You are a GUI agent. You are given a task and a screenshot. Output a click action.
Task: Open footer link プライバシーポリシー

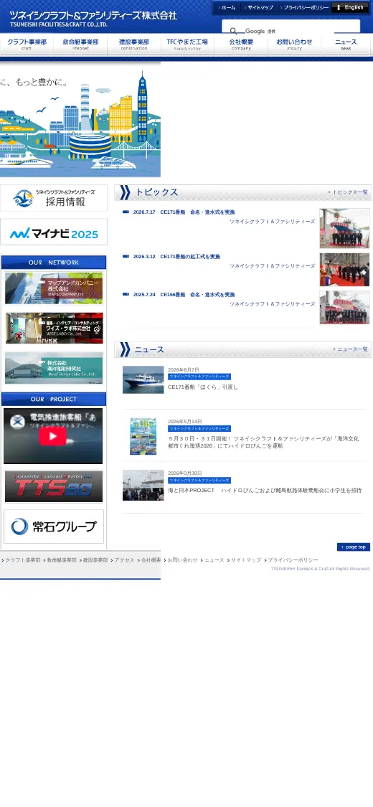coord(293,560)
